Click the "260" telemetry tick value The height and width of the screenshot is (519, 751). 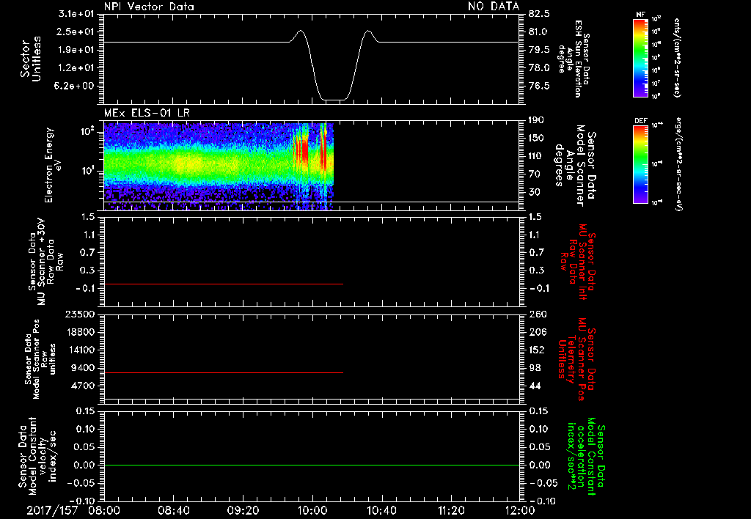pos(538,314)
